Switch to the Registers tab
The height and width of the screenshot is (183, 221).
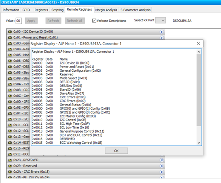[x=41, y=10]
